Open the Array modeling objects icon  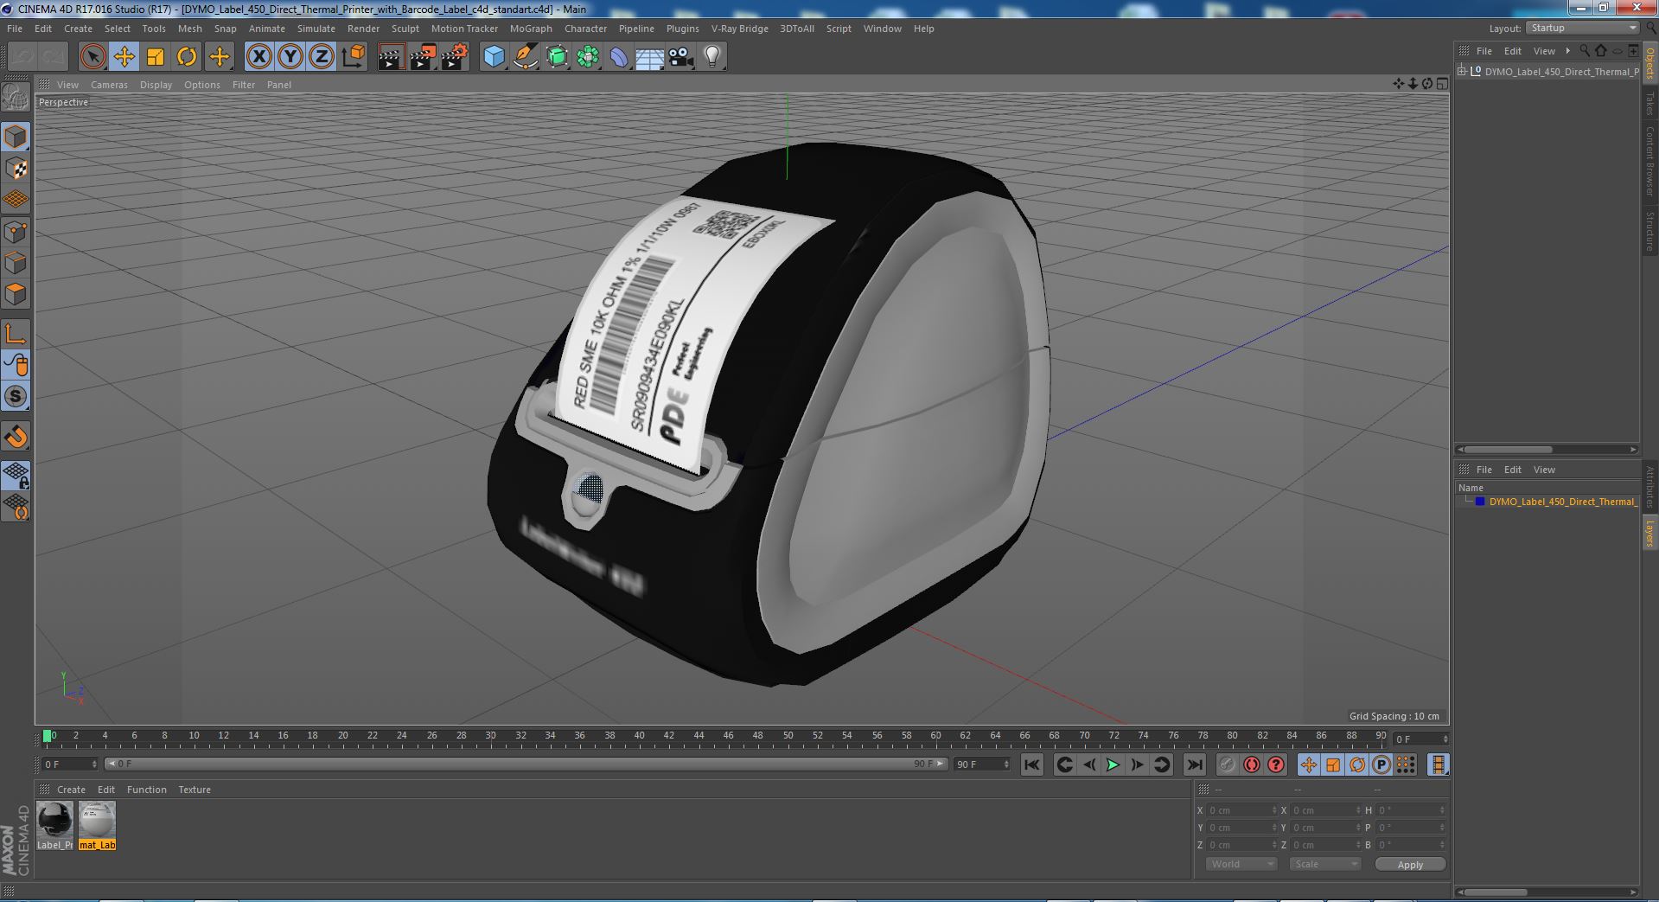pyautogui.click(x=588, y=57)
